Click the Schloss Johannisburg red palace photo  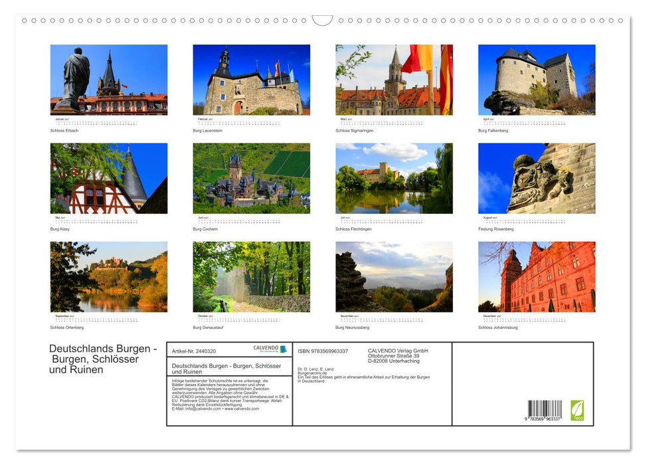537,276
